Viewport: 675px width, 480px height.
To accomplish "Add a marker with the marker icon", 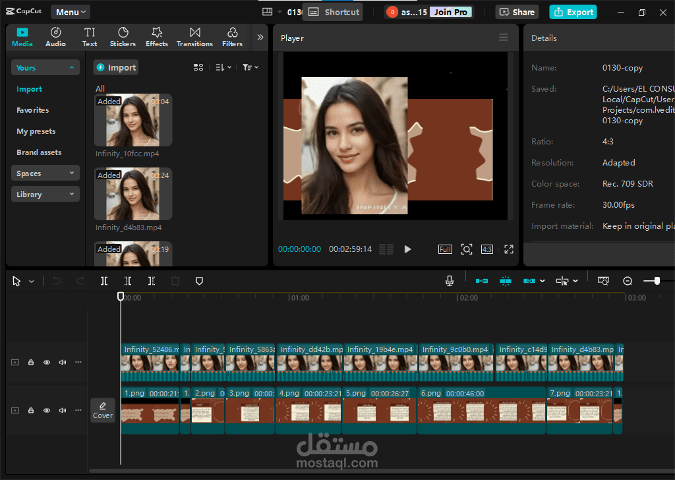I will [199, 281].
